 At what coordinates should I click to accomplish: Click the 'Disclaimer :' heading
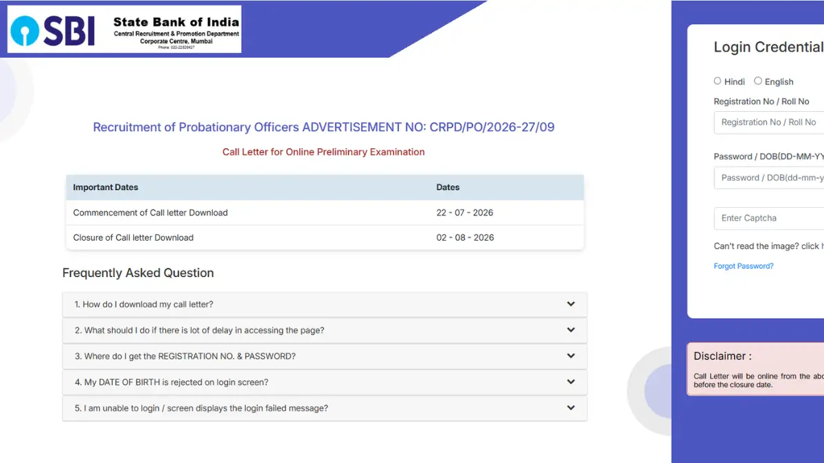pos(722,356)
